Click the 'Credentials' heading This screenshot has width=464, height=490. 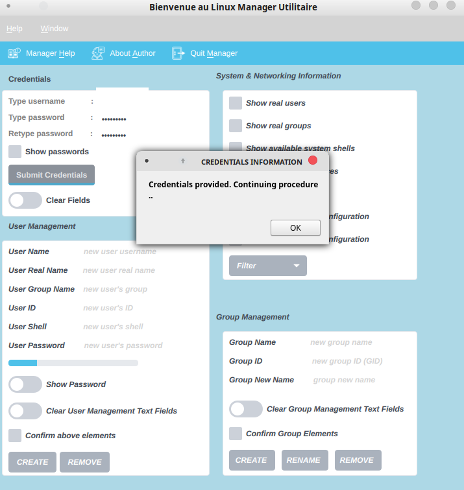pyautogui.click(x=29, y=79)
